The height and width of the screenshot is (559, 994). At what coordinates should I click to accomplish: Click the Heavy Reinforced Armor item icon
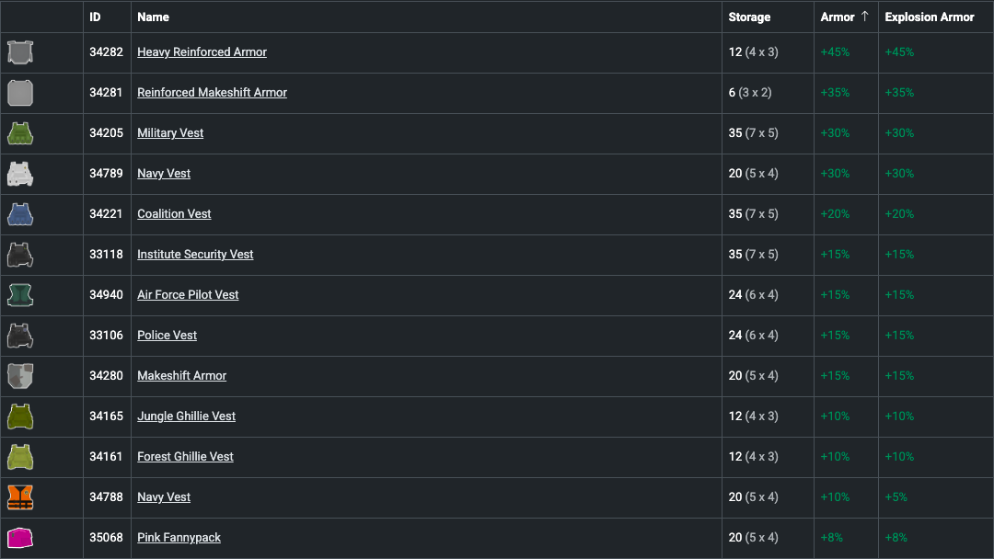click(20, 52)
